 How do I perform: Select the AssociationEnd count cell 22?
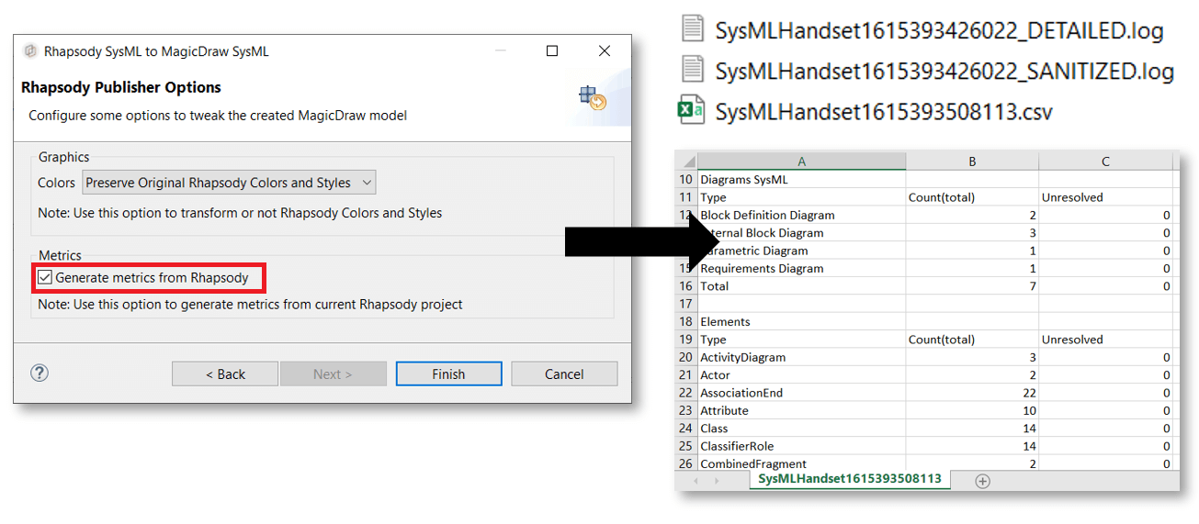pos(972,393)
